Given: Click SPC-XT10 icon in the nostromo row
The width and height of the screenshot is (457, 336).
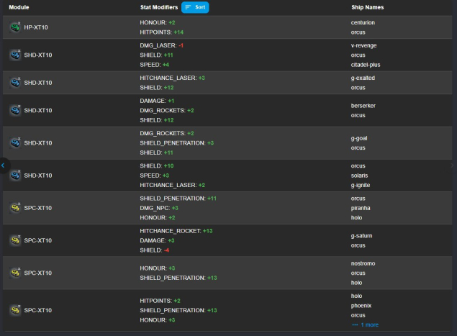Looking at the screenshot, I should pyautogui.click(x=15, y=273).
